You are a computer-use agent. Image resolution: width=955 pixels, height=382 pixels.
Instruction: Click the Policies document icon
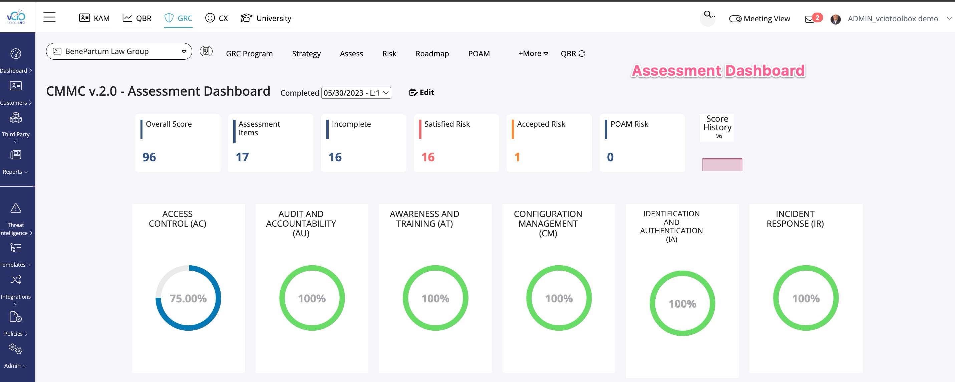point(16,317)
